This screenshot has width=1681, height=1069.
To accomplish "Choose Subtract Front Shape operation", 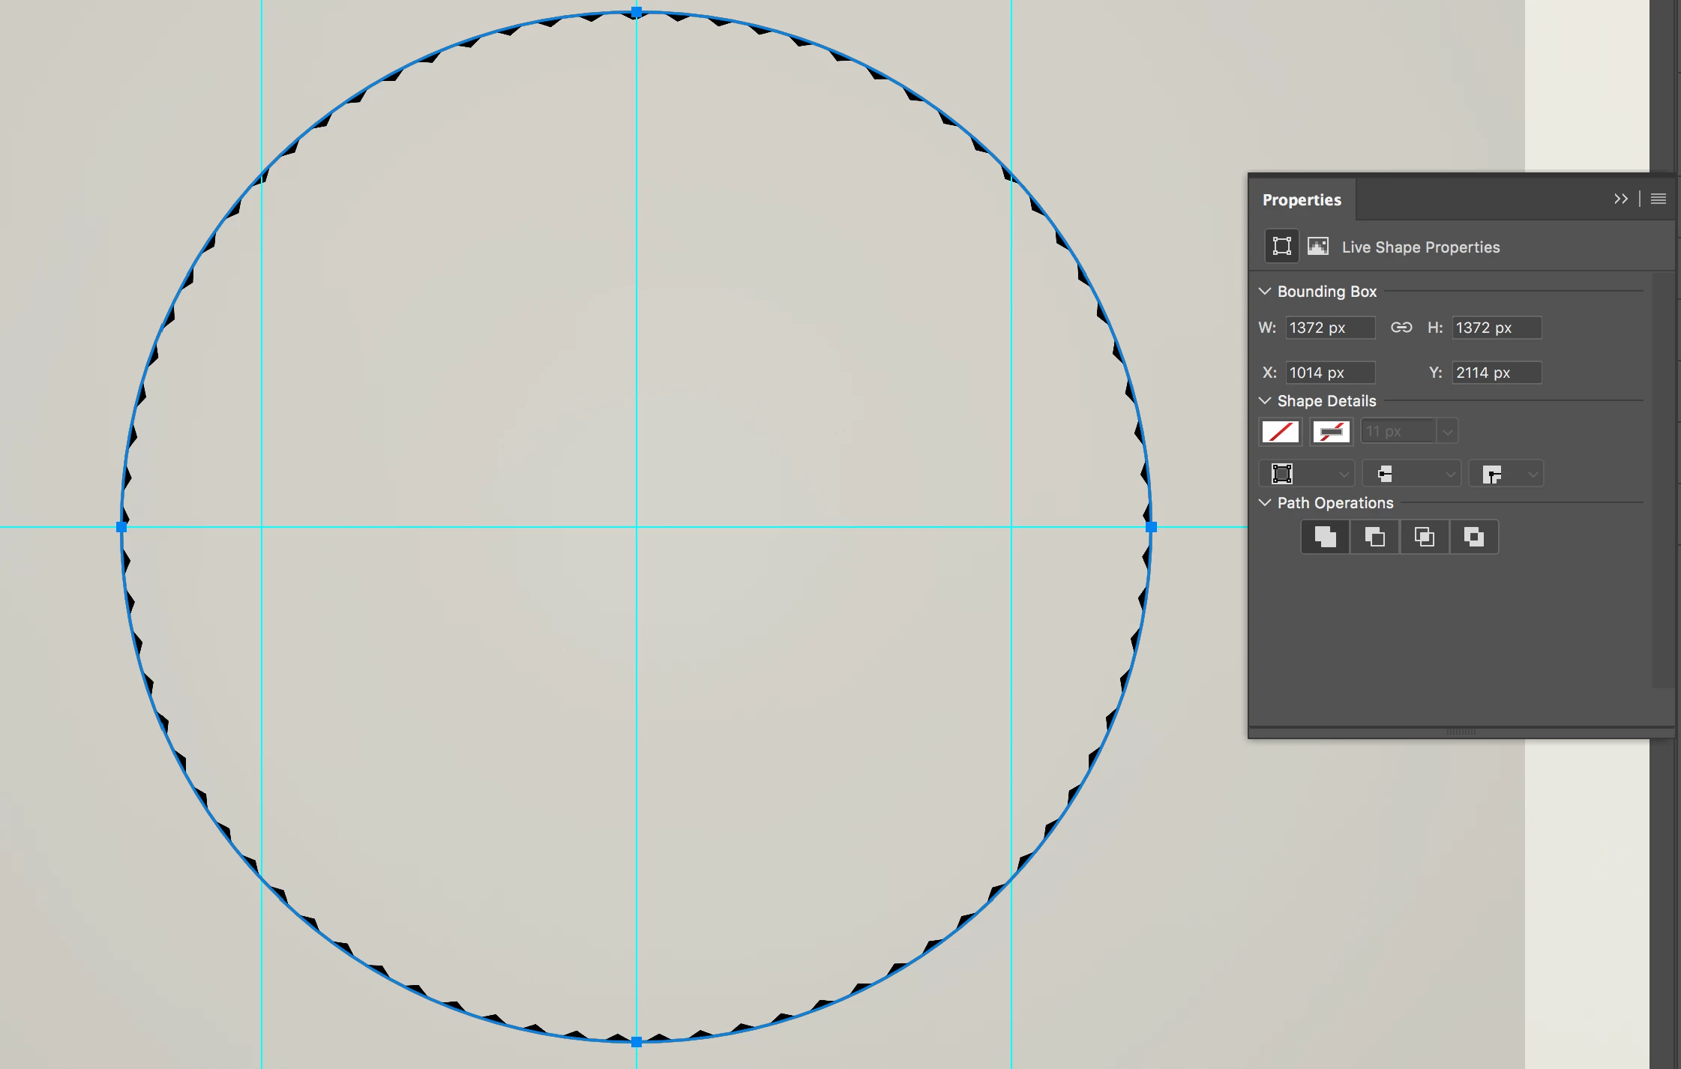I will pos(1374,537).
